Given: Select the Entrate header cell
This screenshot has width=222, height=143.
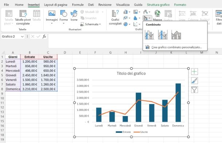Looking at the screenshot, I should 29,57.
